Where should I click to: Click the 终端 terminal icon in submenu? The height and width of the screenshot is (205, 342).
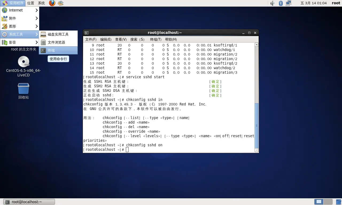pyautogui.click(x=43, y=50)
